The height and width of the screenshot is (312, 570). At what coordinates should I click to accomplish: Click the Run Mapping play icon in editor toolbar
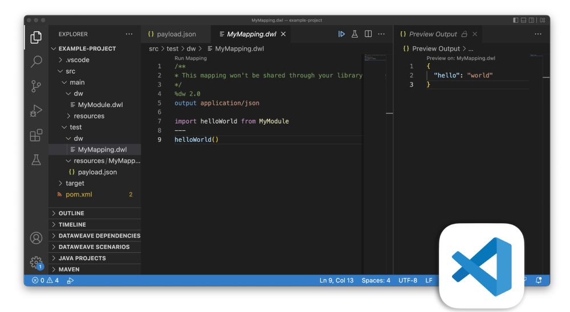pos(341,34)
